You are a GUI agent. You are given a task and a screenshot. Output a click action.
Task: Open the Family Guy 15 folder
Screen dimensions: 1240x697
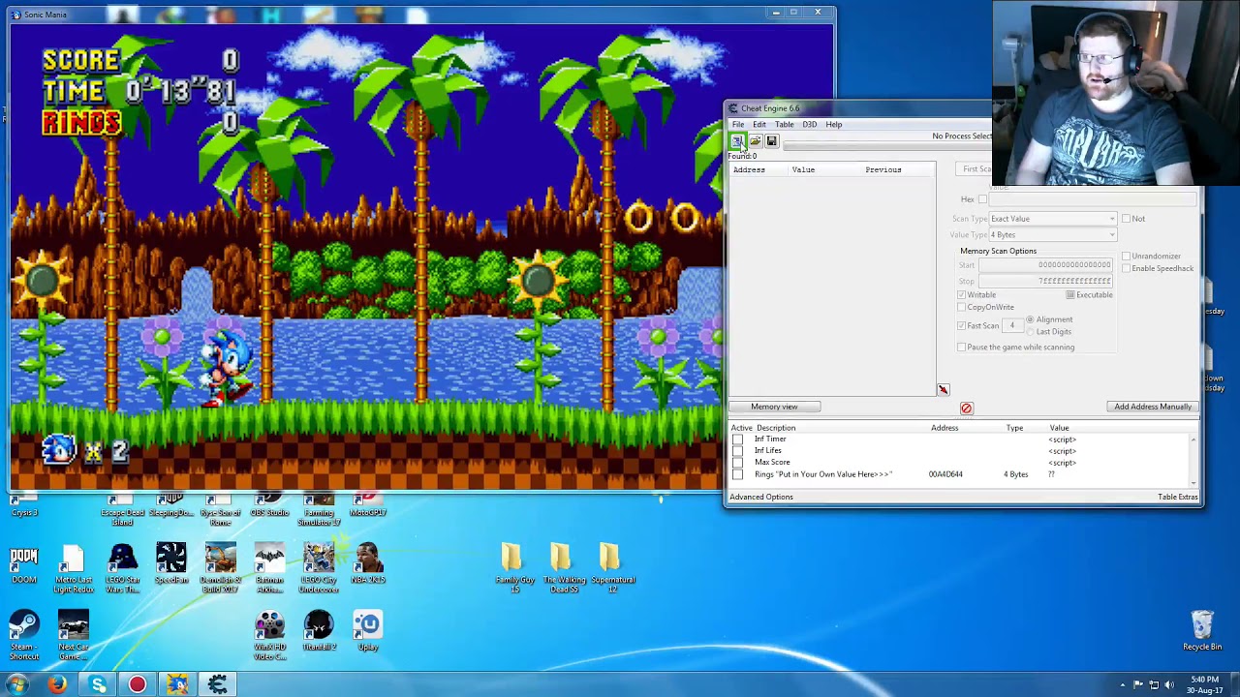(514, 569)
